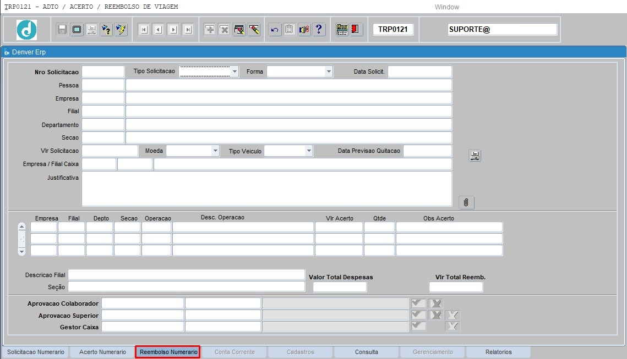Go to the first record

(x=144, y=30)
